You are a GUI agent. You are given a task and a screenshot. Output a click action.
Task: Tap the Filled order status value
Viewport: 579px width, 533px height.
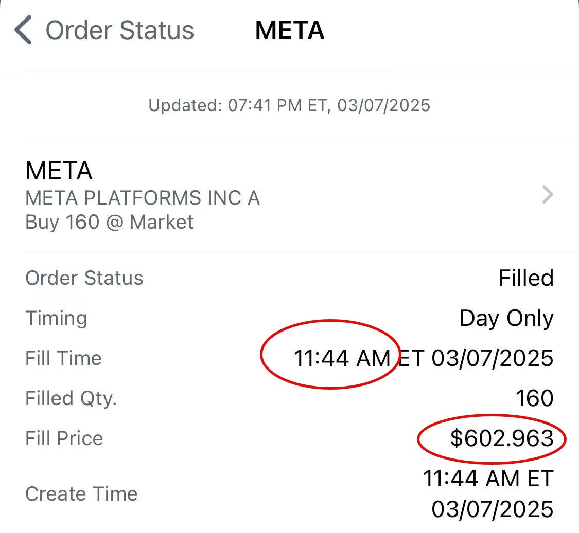526,278
